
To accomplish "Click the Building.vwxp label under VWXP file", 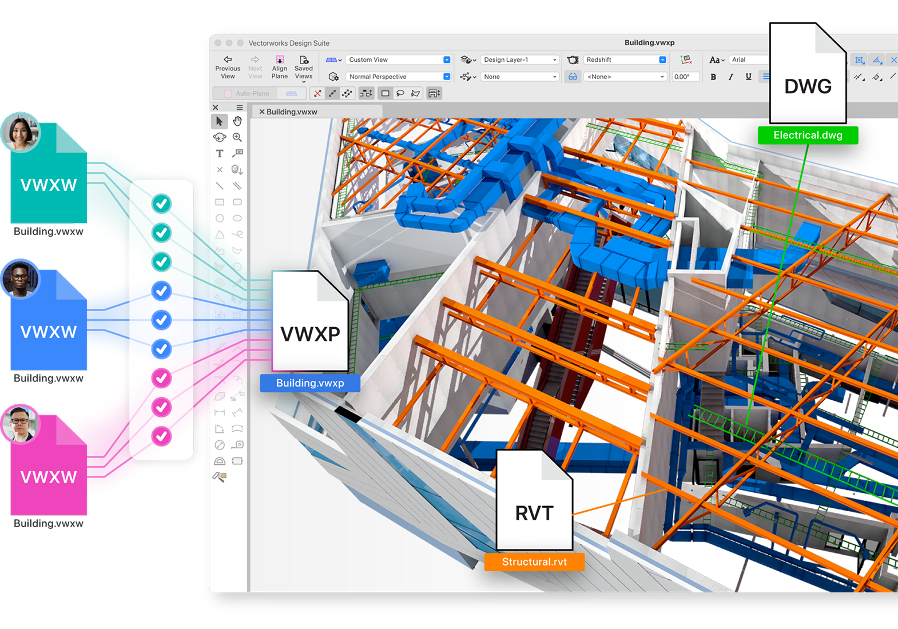I will pos(310,383).
